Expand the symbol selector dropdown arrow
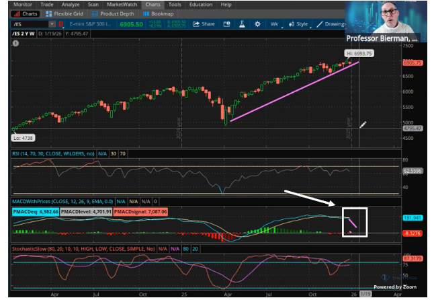This screenshot has width=434, height=300. (x=52, y=24)
